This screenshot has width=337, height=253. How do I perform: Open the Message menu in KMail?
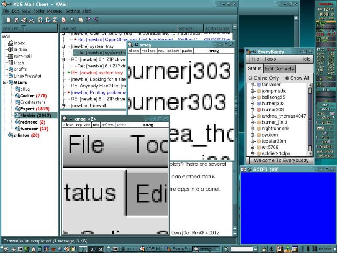[x=55, y=11]
